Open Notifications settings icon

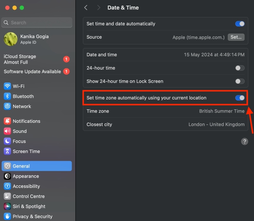click(x=6, y=121)
